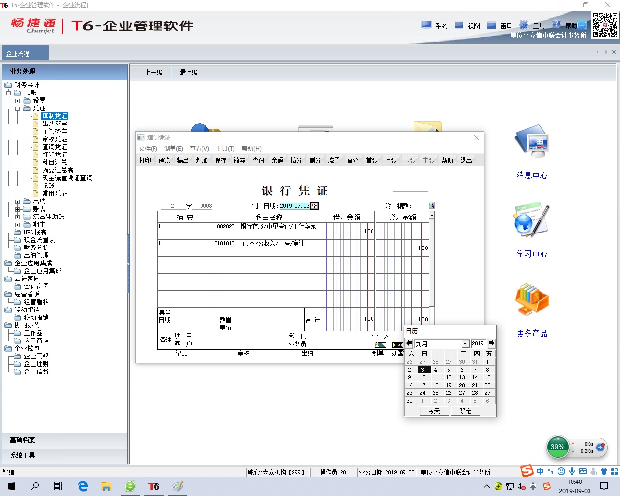Open the 基础档案 panel
Screen dimensions: 620x496
click(x=65, y=440)
